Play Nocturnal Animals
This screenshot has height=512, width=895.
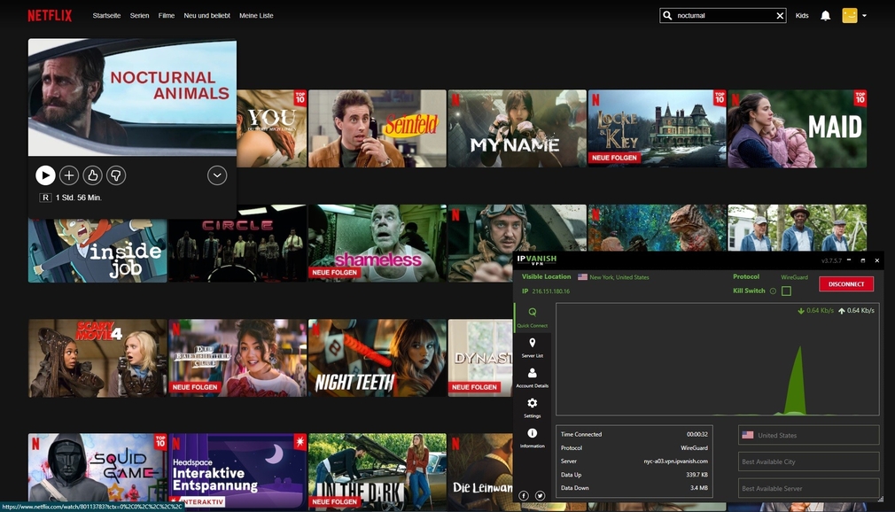(45, 175)
